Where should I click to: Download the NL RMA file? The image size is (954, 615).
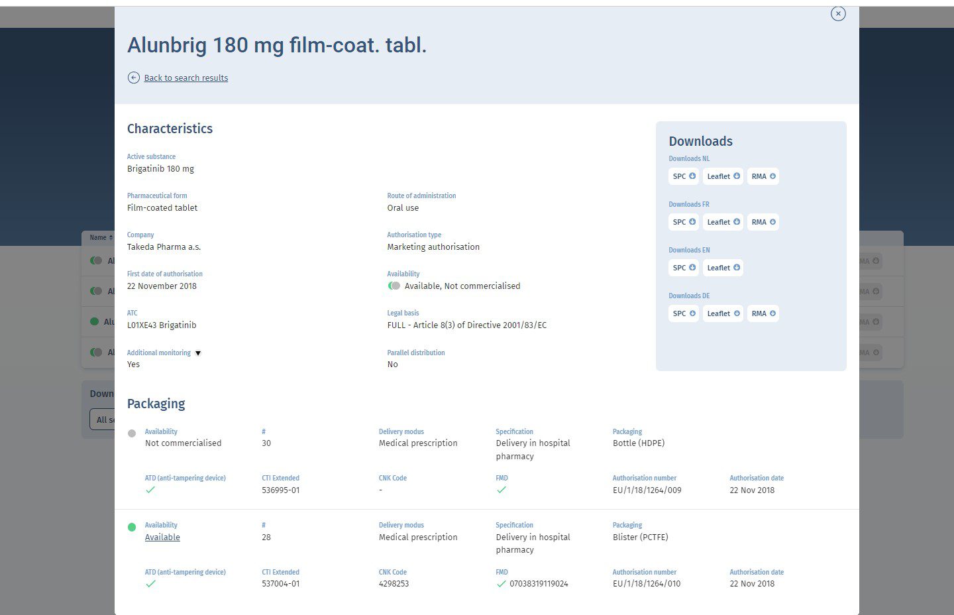click(763, 176)
